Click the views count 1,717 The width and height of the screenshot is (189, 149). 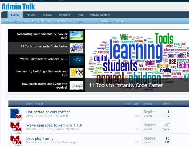click(166, 129)
